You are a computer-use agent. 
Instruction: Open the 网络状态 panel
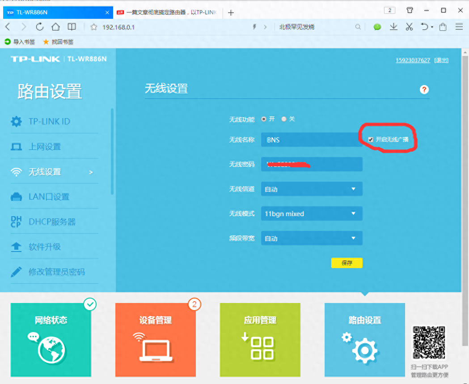[51, 339]
